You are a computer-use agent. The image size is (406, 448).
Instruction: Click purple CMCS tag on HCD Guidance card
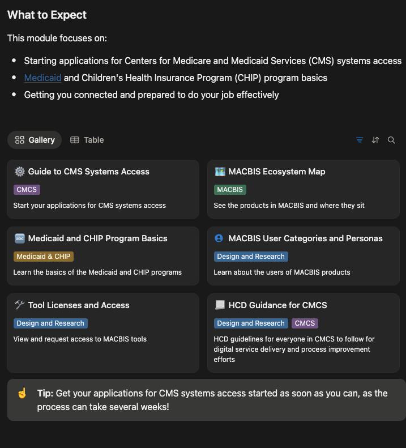click(305, 323)
